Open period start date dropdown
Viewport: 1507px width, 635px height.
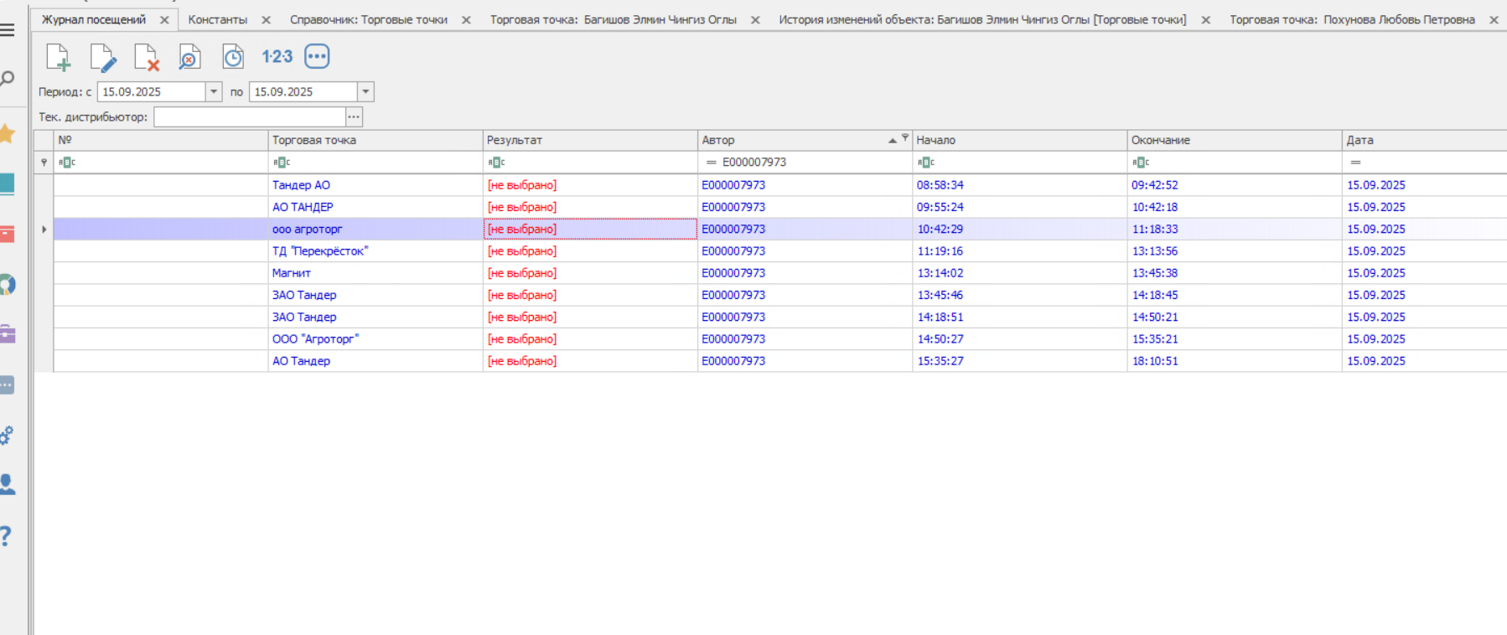(214, 92)
